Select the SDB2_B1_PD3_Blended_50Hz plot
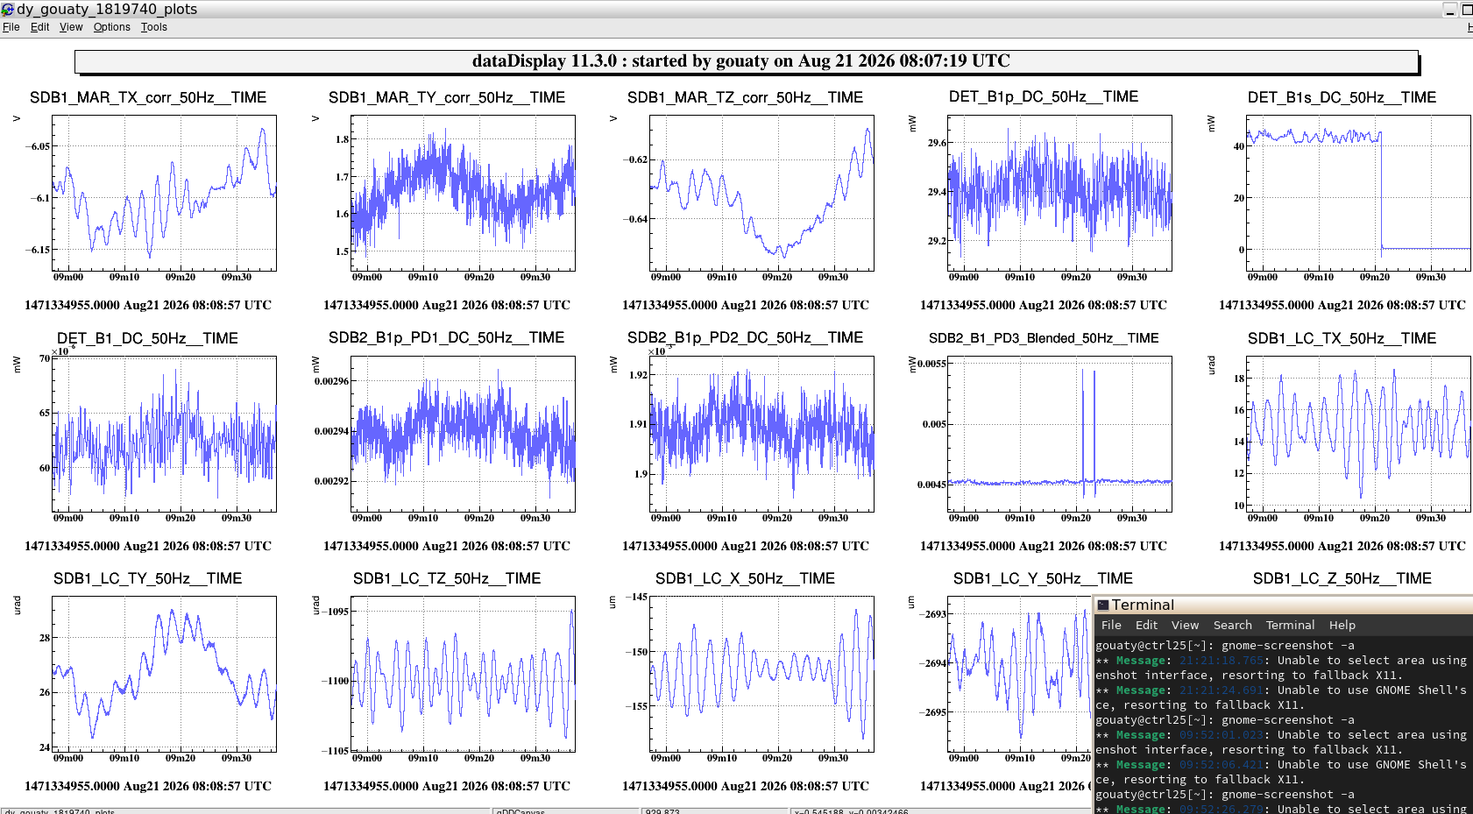The width and height of the screenshot is (1473, 814). click(1059, 434)
